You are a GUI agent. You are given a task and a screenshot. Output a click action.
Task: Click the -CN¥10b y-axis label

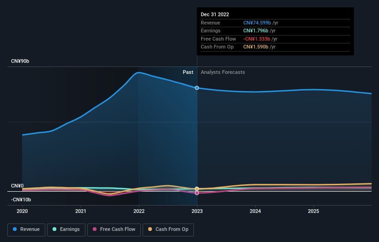21,200
